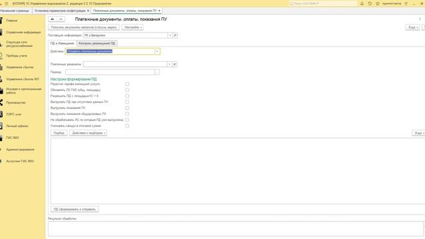
Task: Open the history clock icon
Action: 370,3
